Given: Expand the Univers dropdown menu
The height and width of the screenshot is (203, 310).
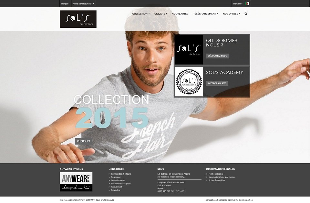Looking at the screenshot, I should (x=160, y=14).
